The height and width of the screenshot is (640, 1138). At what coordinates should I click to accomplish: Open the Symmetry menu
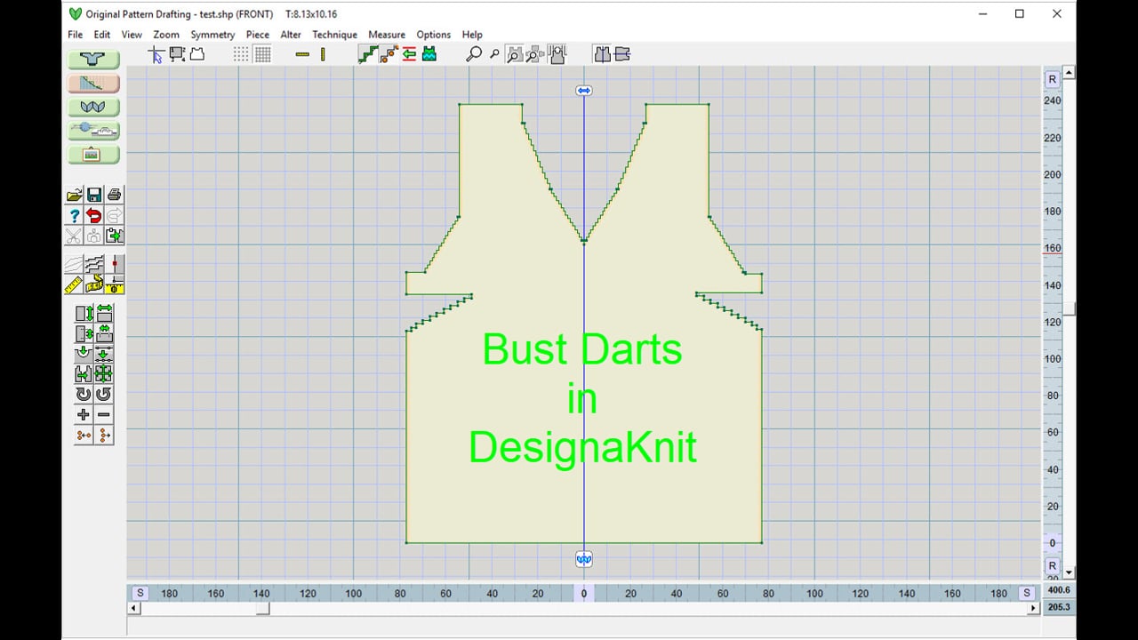click(x=212, y=35)
